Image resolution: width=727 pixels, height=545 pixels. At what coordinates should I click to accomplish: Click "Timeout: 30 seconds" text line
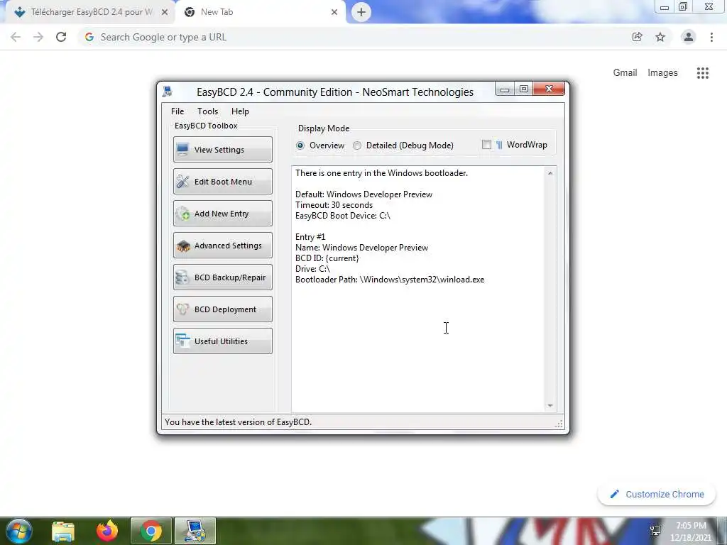click(334, 205)
